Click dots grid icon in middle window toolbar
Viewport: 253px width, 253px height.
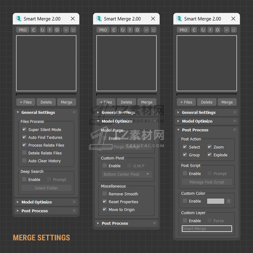(154, 30)
